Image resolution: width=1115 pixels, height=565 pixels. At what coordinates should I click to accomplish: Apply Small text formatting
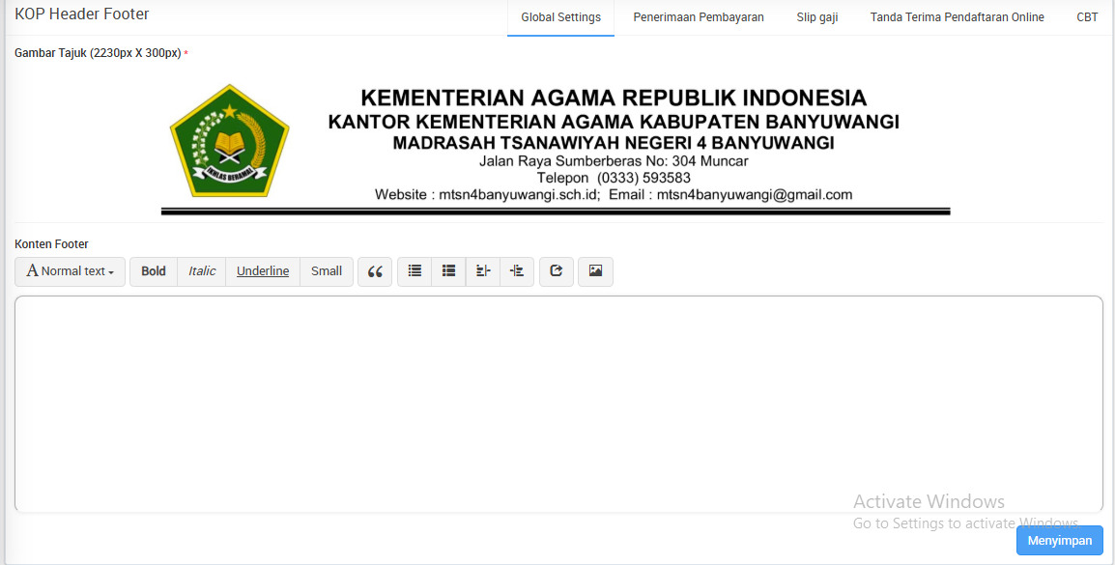pos(327,271)
